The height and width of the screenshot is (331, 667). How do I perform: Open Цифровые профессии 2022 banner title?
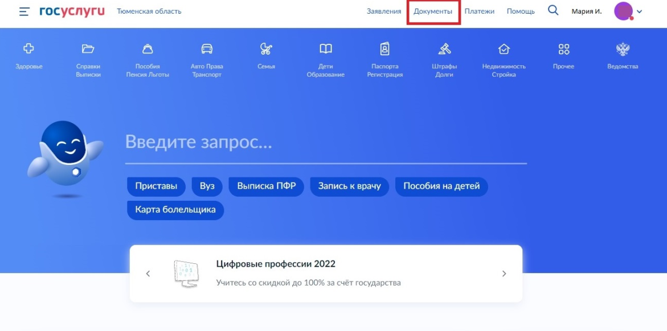click(276, 264)
